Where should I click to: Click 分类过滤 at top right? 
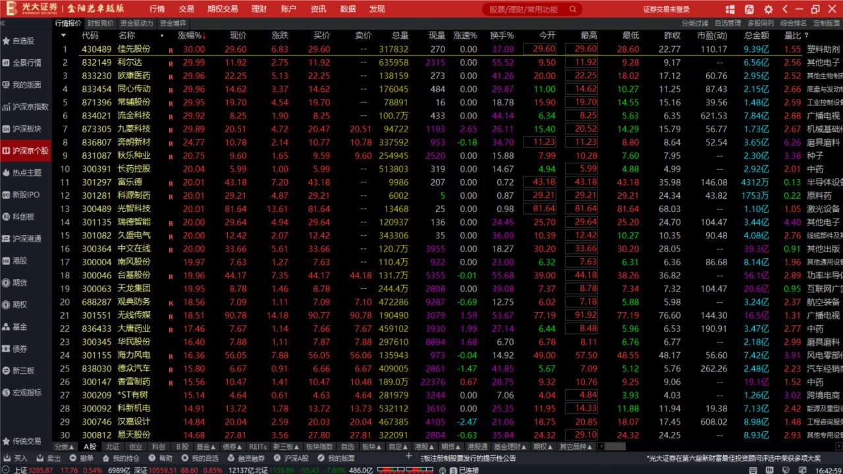[695, 23]
